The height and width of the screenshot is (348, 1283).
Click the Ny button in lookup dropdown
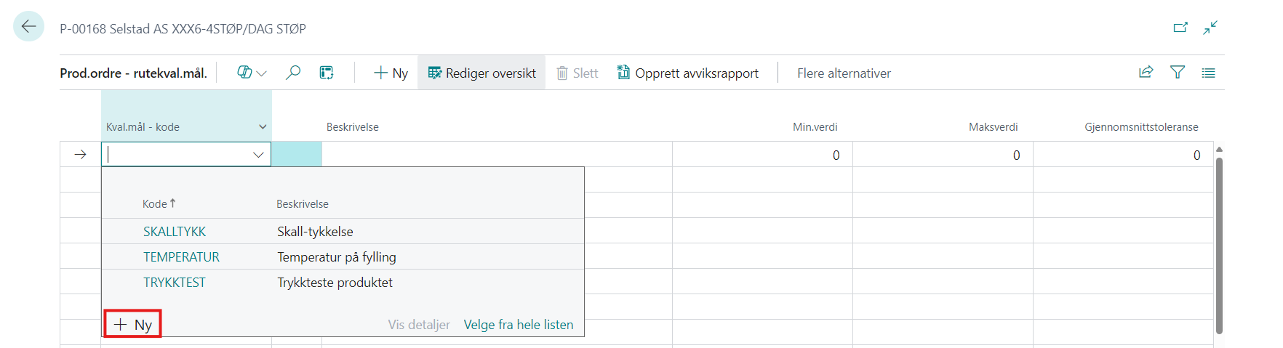point(133,324)
